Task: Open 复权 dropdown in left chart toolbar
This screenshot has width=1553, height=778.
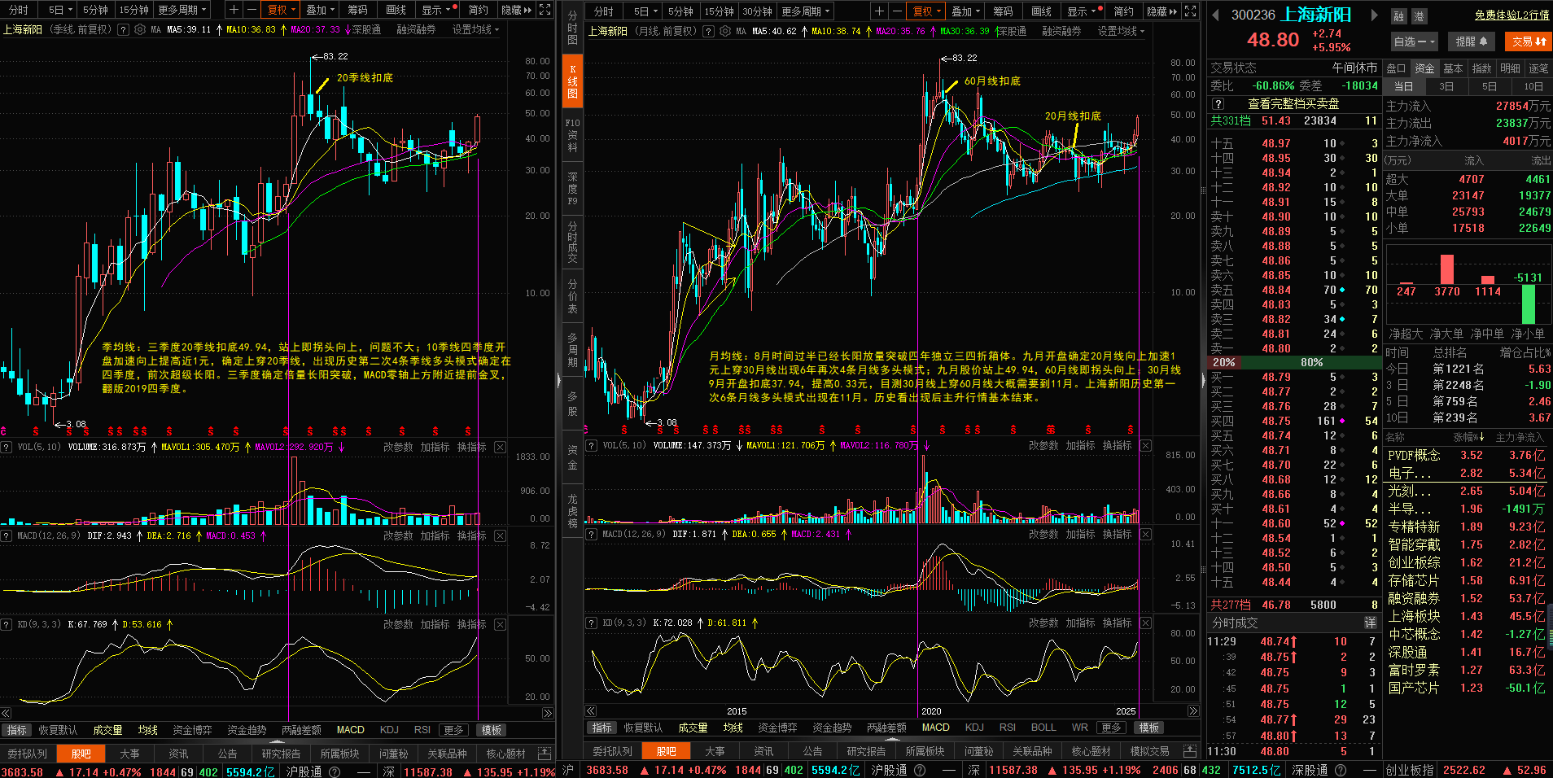Action: pyautogui.click(x=282, y=10)
